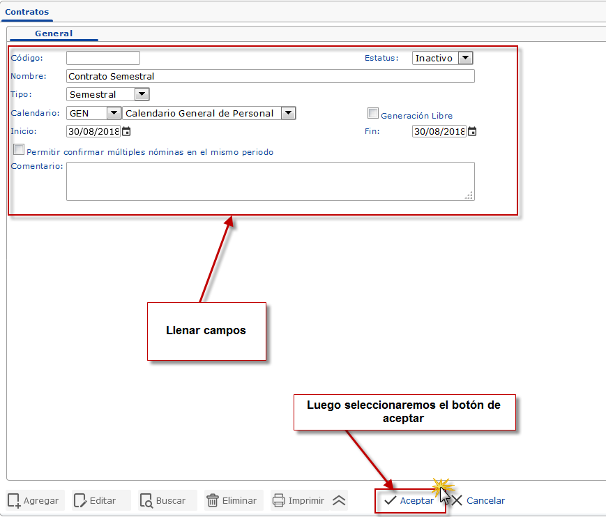
Task: Select the General tab
Action: tap(54, 33)
